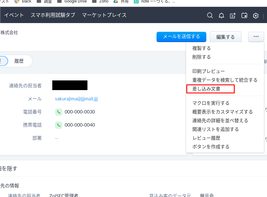Open the スマホ利用試験タブ tab
The image size is (267, 197).
pyautogui.click(x=53, y=15)
